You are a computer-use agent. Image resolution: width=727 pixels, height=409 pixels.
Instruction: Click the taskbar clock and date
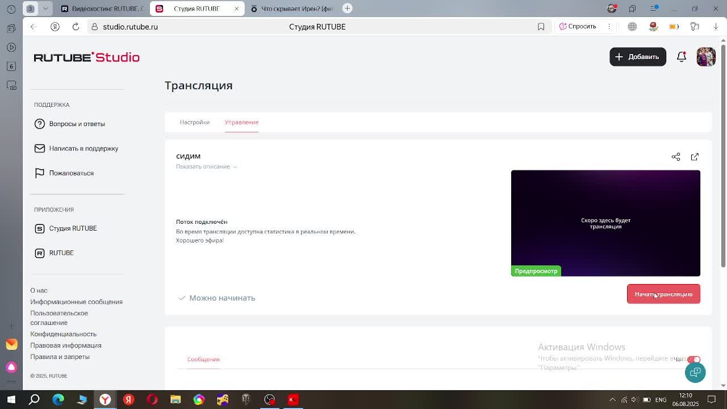[686, 399]
